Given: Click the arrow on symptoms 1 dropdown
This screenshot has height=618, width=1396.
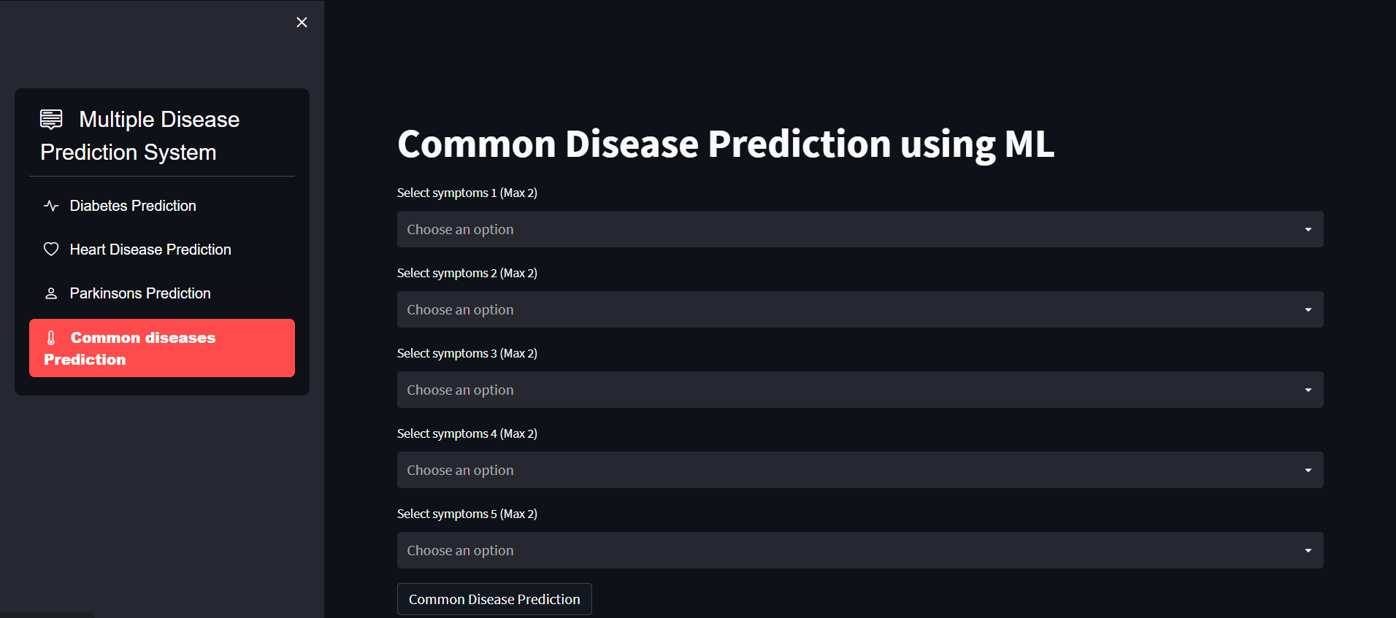Looking at the screenshot, I should tap(1308, 230).
